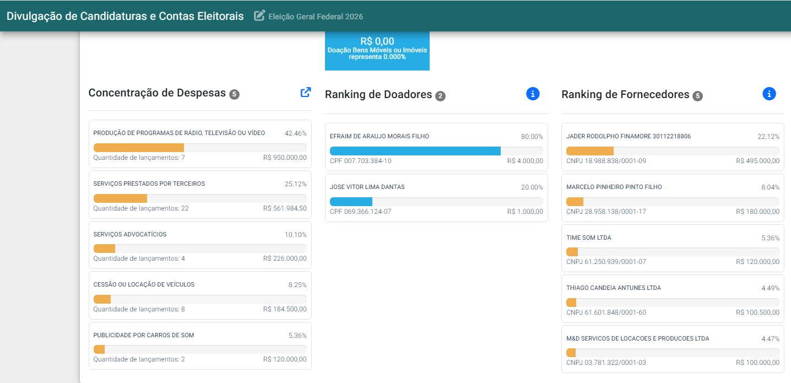Click the Ranking de Doadores info icon
Viewport: 791px width, 383px height.
point(533,94)
